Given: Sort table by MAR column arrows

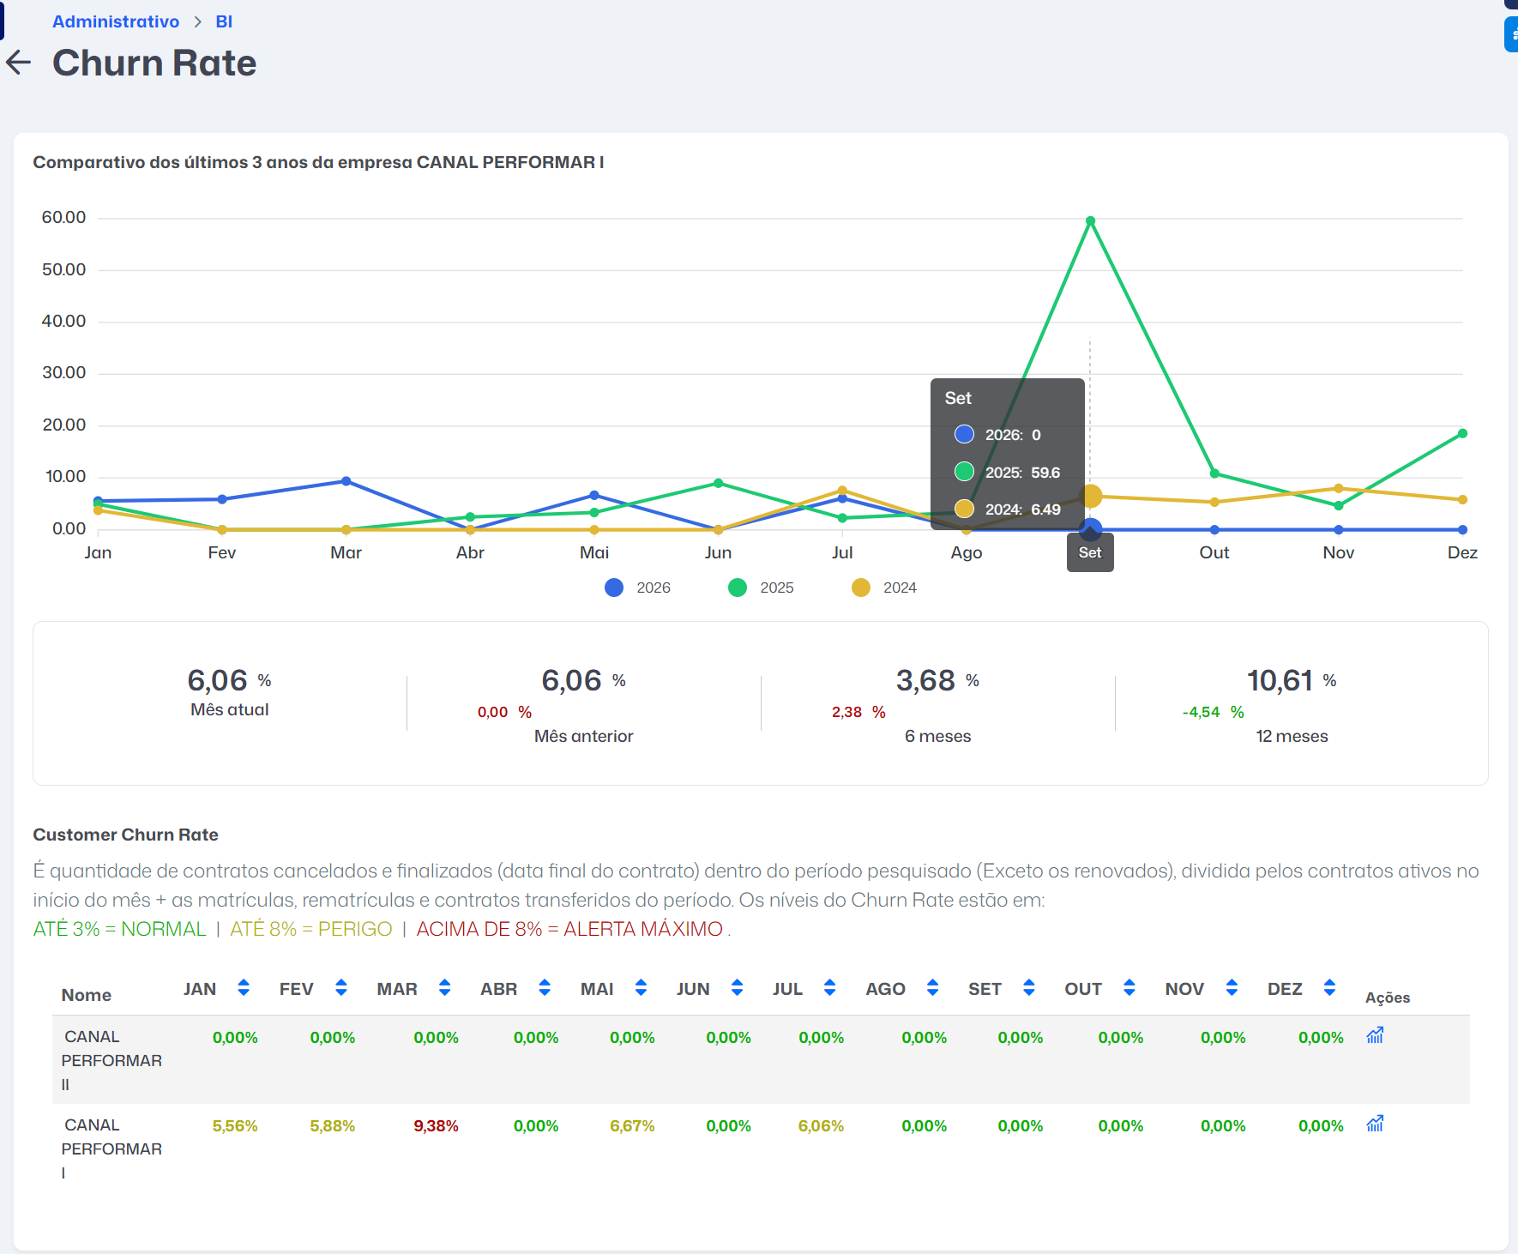Looking at the screenshot, I should [x=444, y=988].
